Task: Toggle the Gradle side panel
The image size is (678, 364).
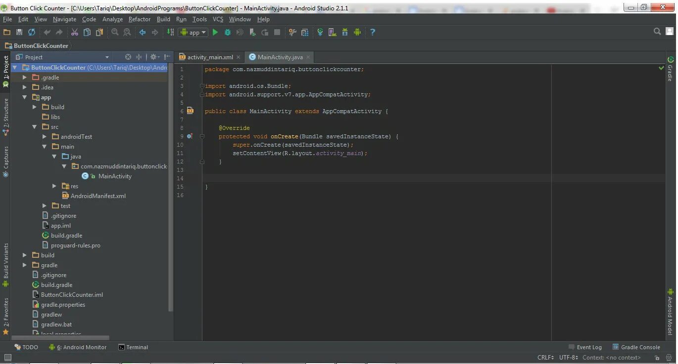Action: 671,69
